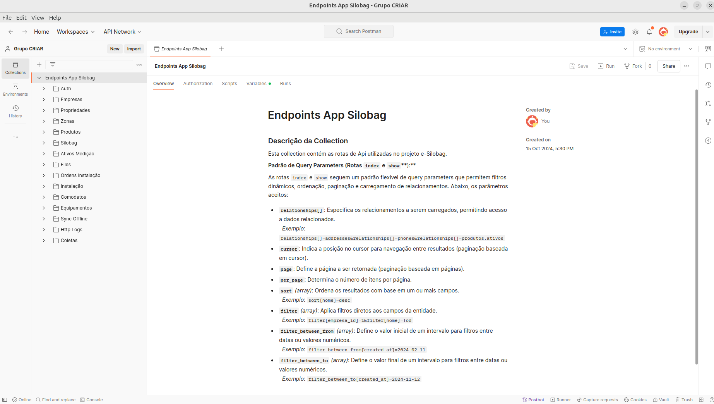This screenshot has width=714, height=404.
Task: Collapse the Endpoints App Silobag collection
Action: [39, 78]
